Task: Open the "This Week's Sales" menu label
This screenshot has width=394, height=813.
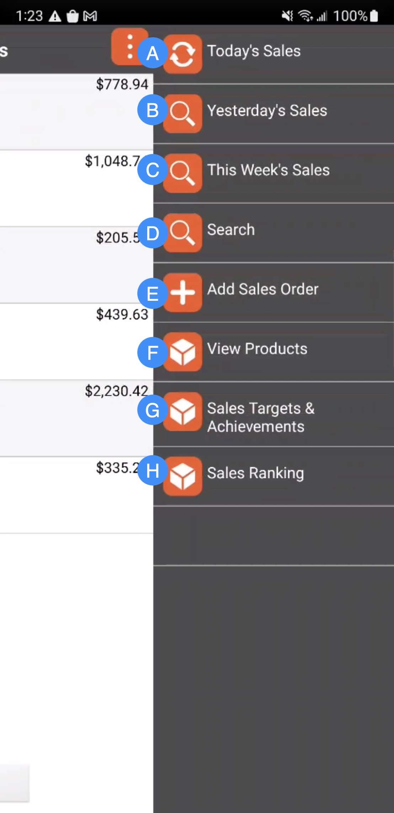Action: pos(268,170)
